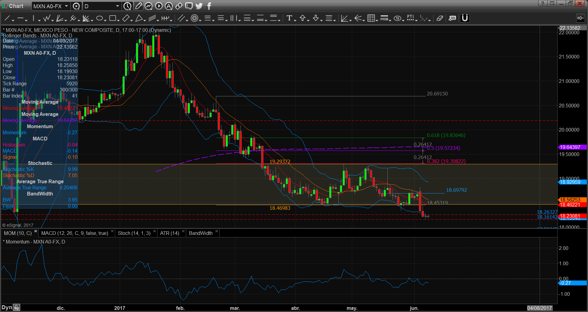Toggle the drawing toolbar pencil button

pos(138,6)
